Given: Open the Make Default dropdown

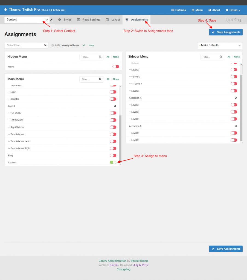Looking at the screenshot, I should point(220,45).
